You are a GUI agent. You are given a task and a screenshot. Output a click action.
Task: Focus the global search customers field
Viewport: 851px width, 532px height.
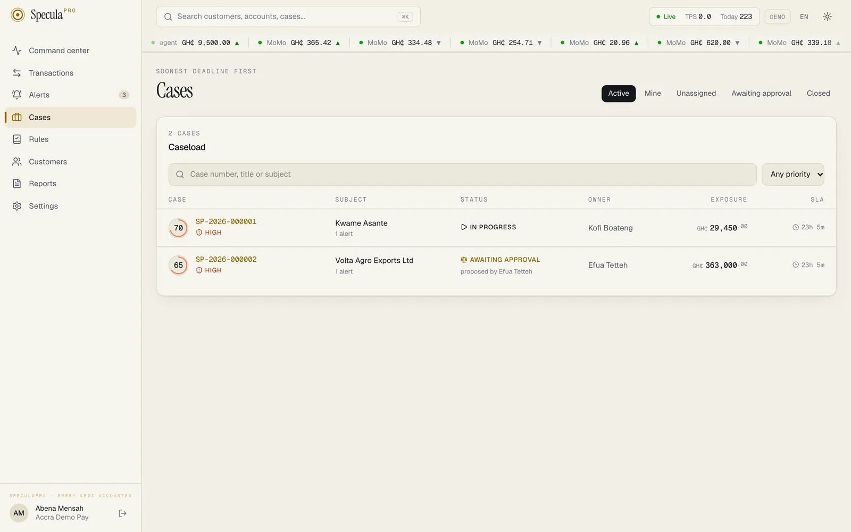288,16
